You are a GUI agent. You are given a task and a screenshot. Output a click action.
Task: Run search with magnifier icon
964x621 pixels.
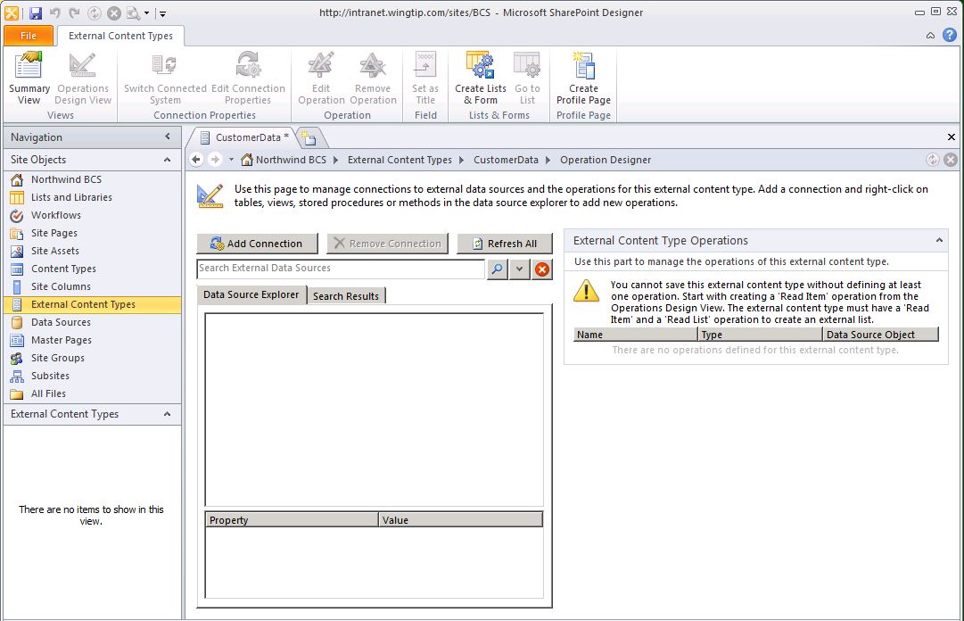[x=497, y=269]
